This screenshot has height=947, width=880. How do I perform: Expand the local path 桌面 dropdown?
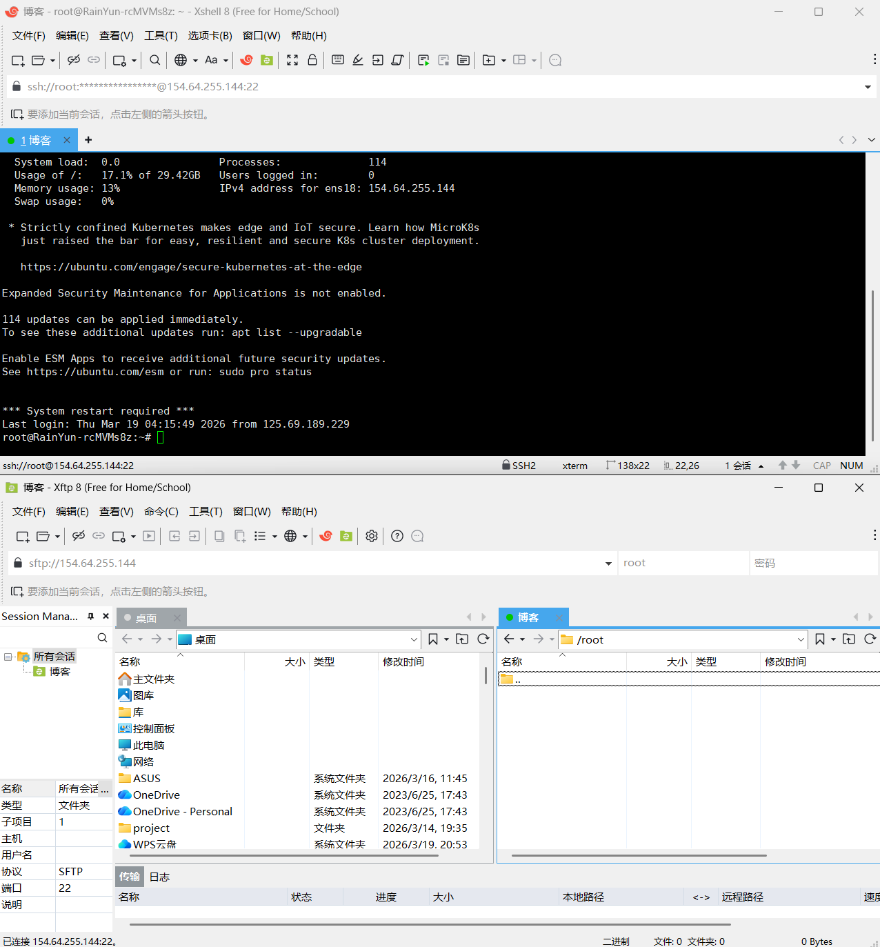pos(414,639)
